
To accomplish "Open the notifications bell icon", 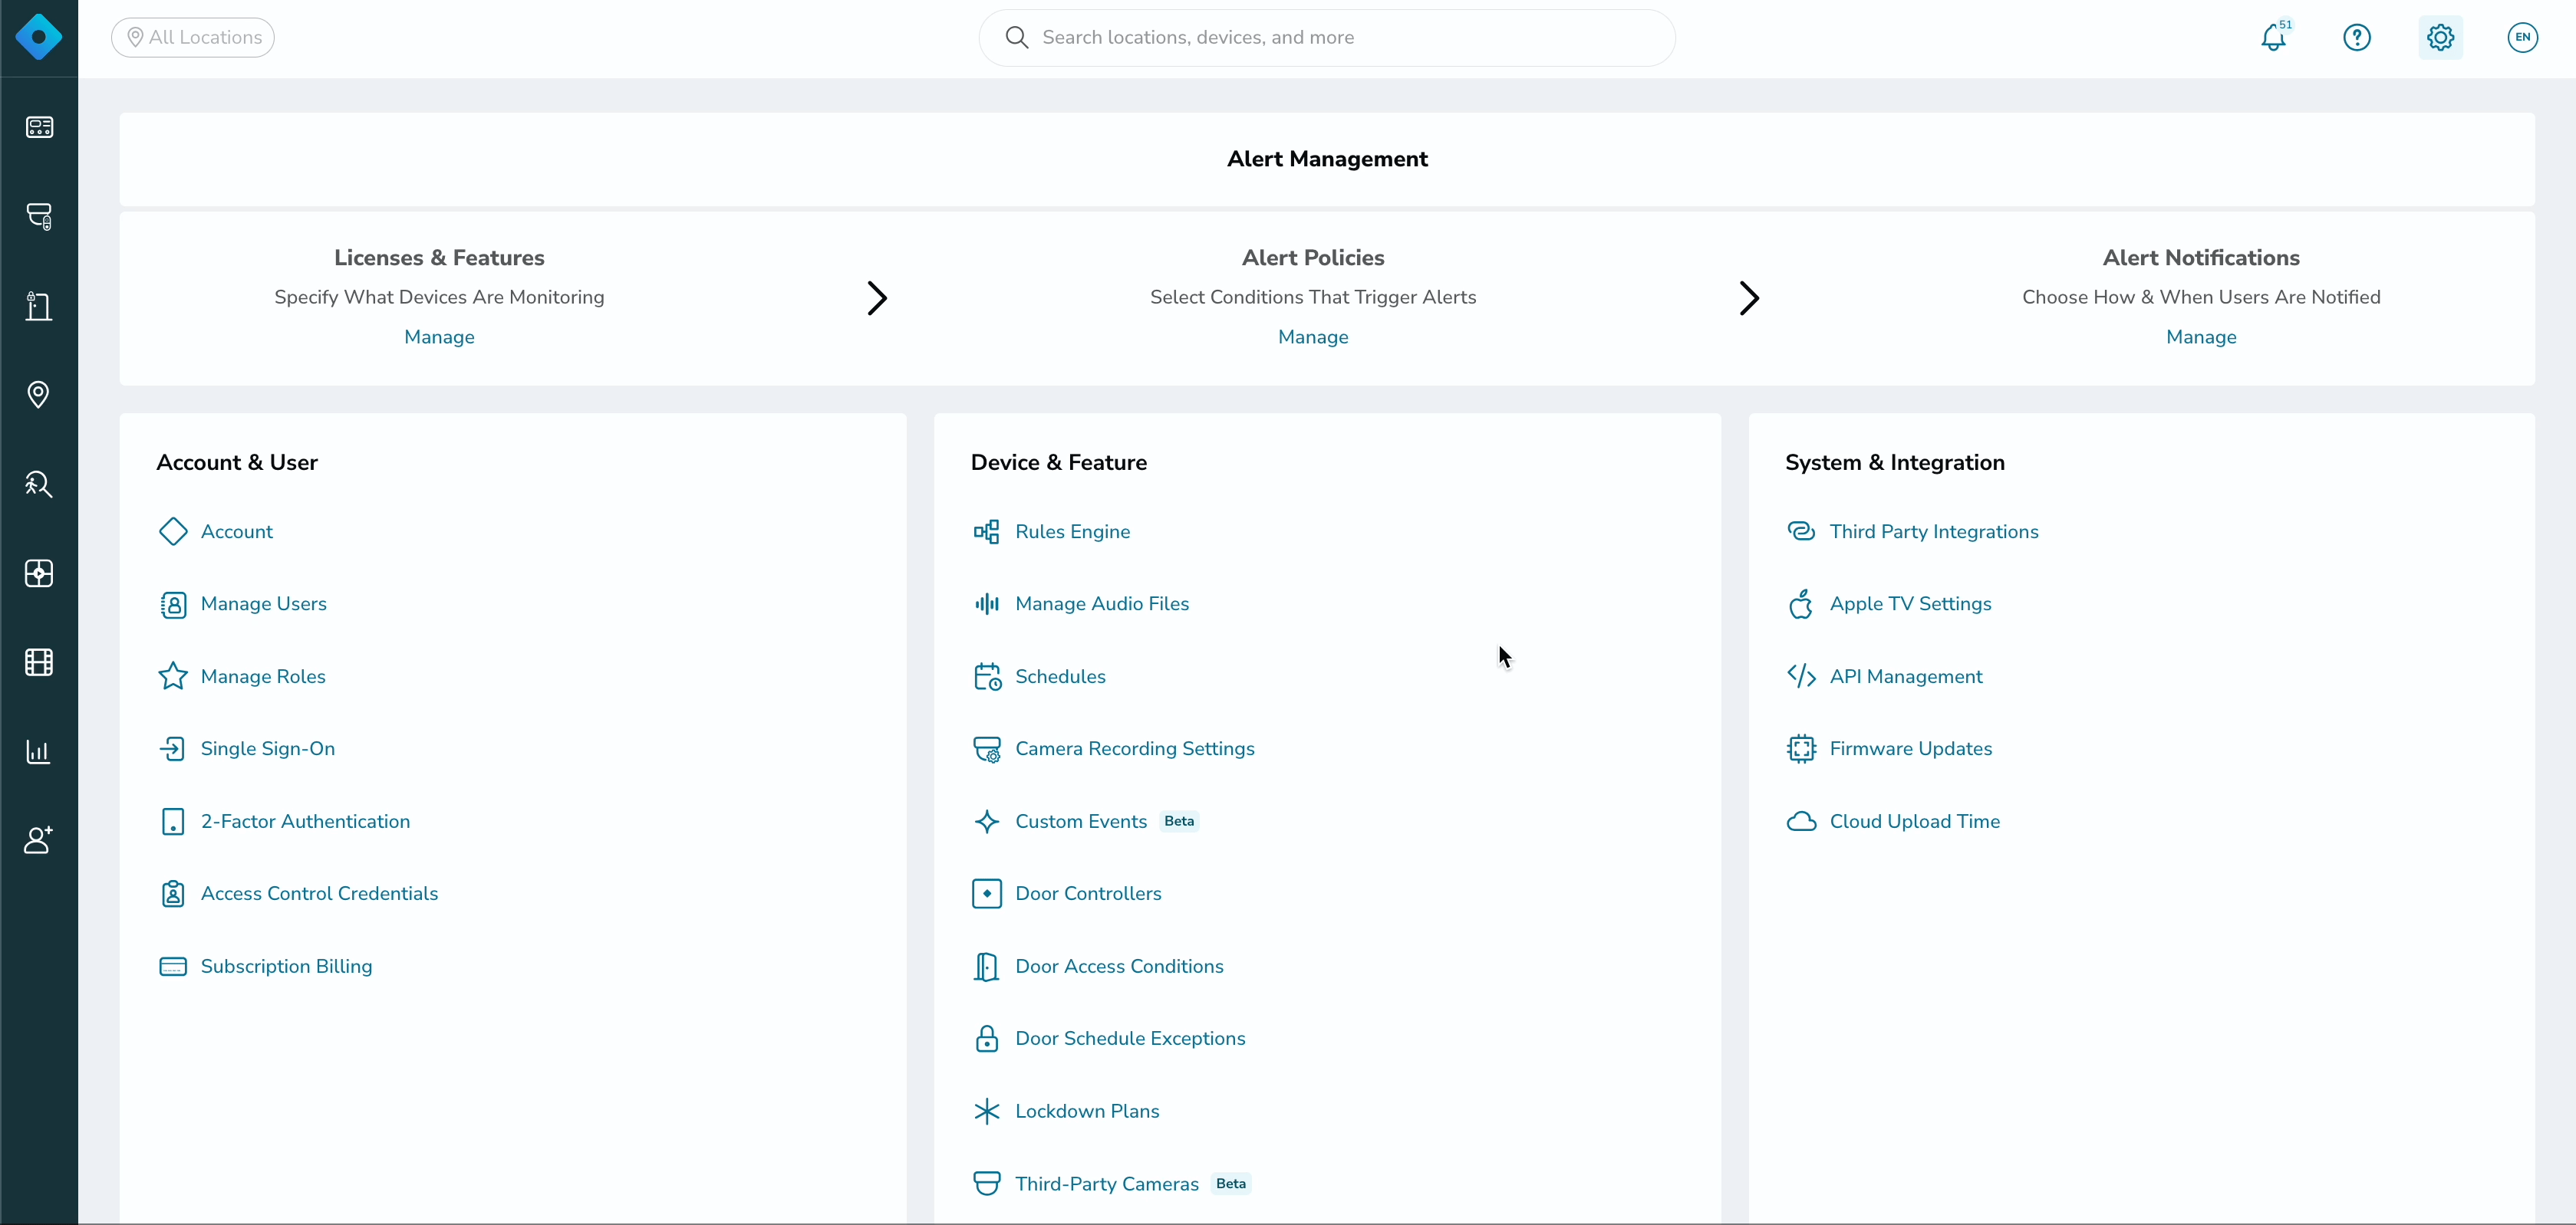I will (x=2273, y=38).
